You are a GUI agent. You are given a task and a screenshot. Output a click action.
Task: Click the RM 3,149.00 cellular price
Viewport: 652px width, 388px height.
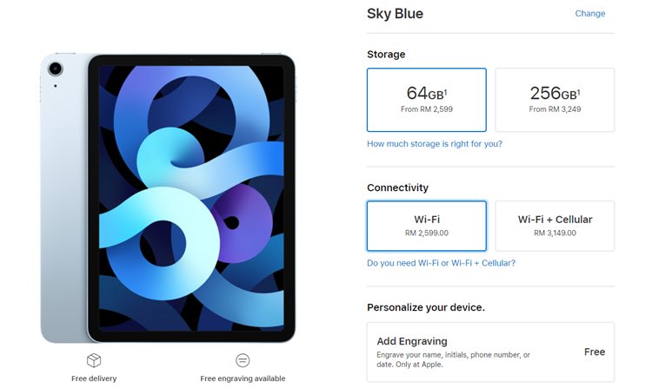[555, 233]
